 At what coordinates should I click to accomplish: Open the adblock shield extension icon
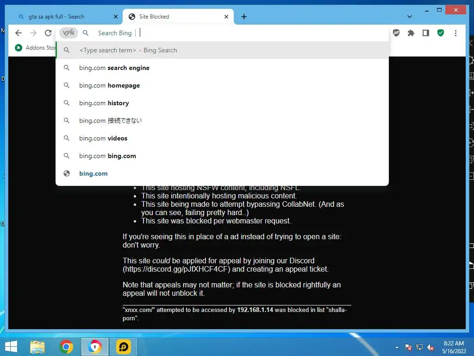click(396, 33)
